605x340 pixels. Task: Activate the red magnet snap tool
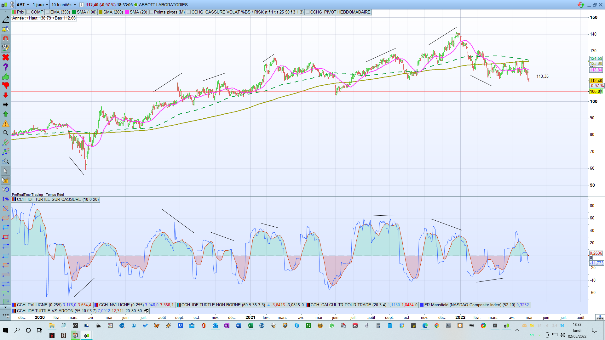click(6, 39)
